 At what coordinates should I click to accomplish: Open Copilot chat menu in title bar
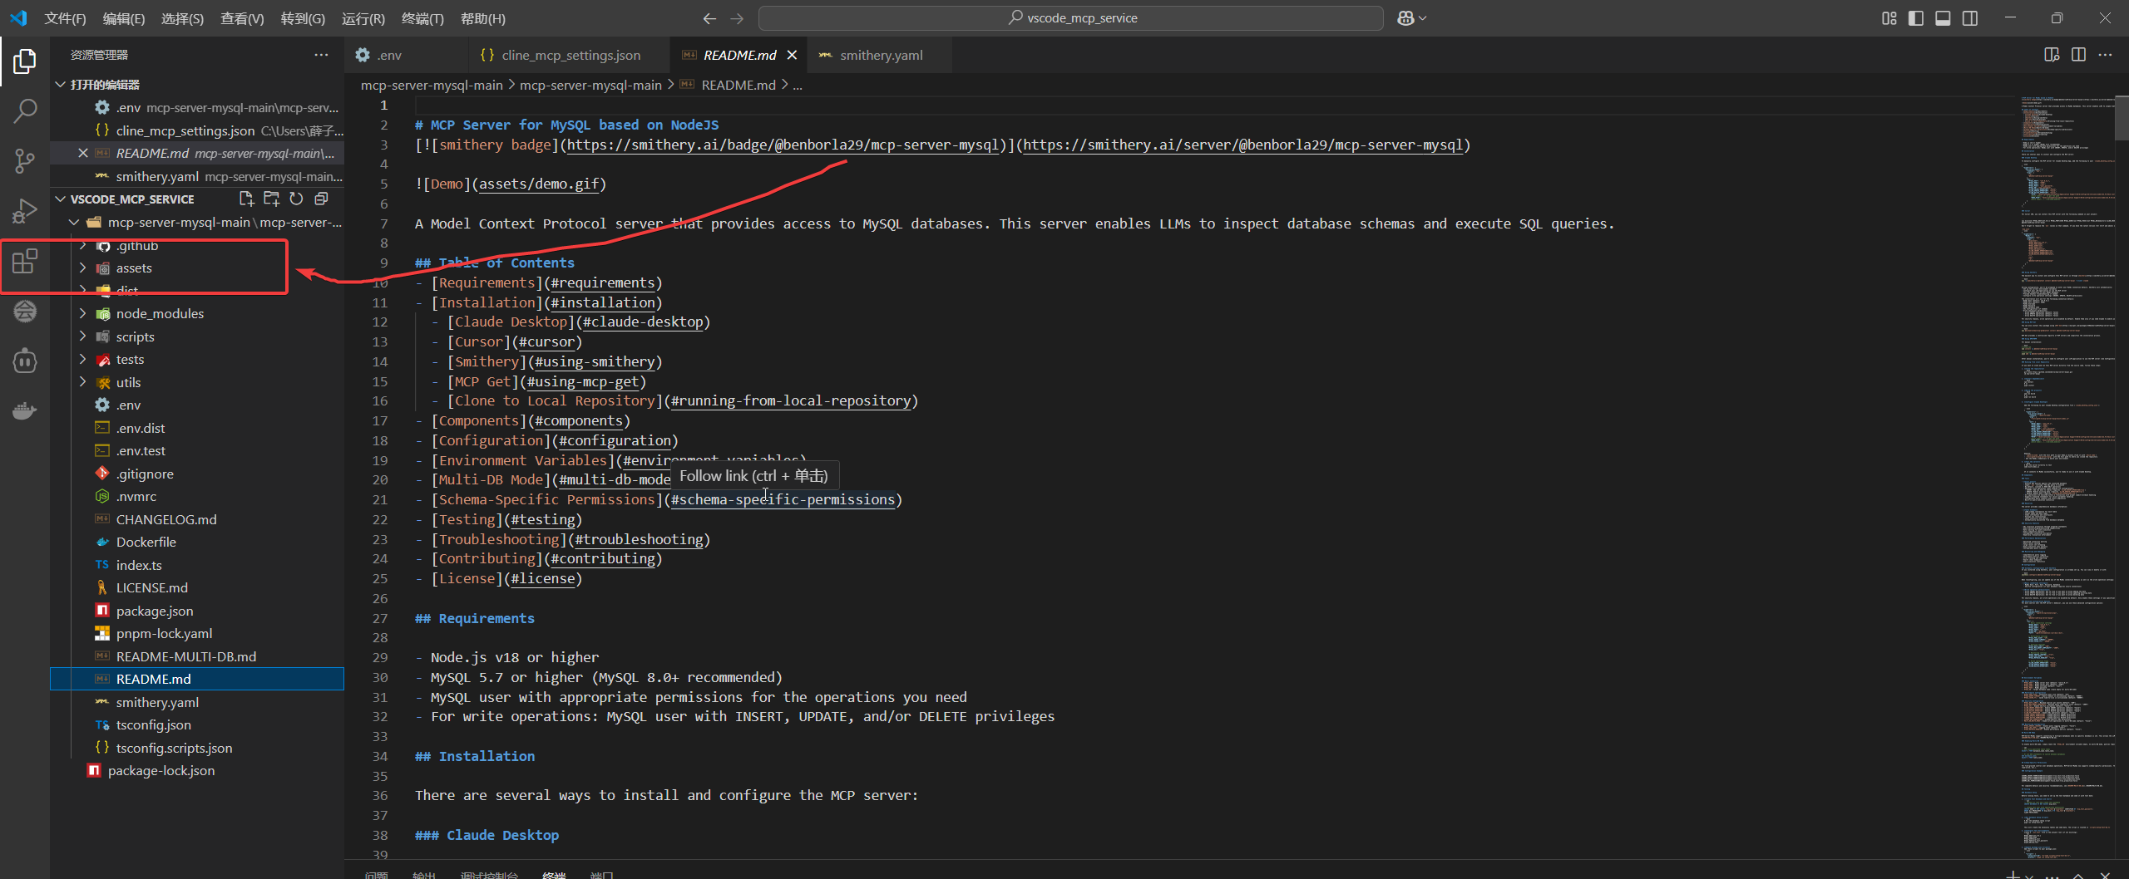1411,18
